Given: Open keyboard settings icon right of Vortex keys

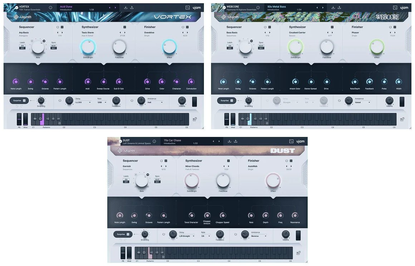Looking at the screenshot, I should pos(195,119).
